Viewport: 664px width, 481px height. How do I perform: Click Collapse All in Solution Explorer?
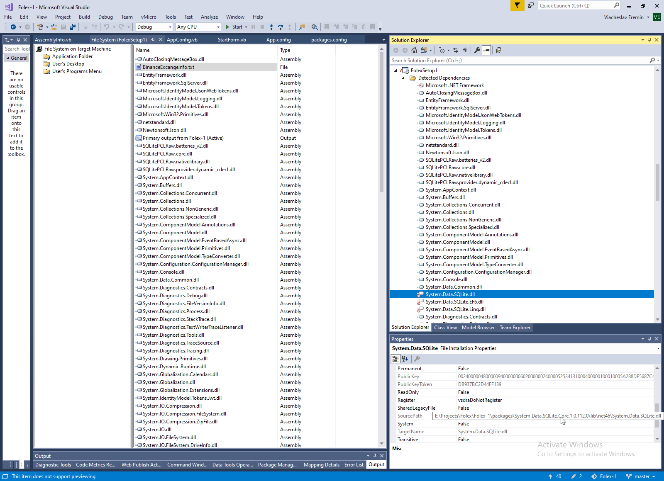465,50
